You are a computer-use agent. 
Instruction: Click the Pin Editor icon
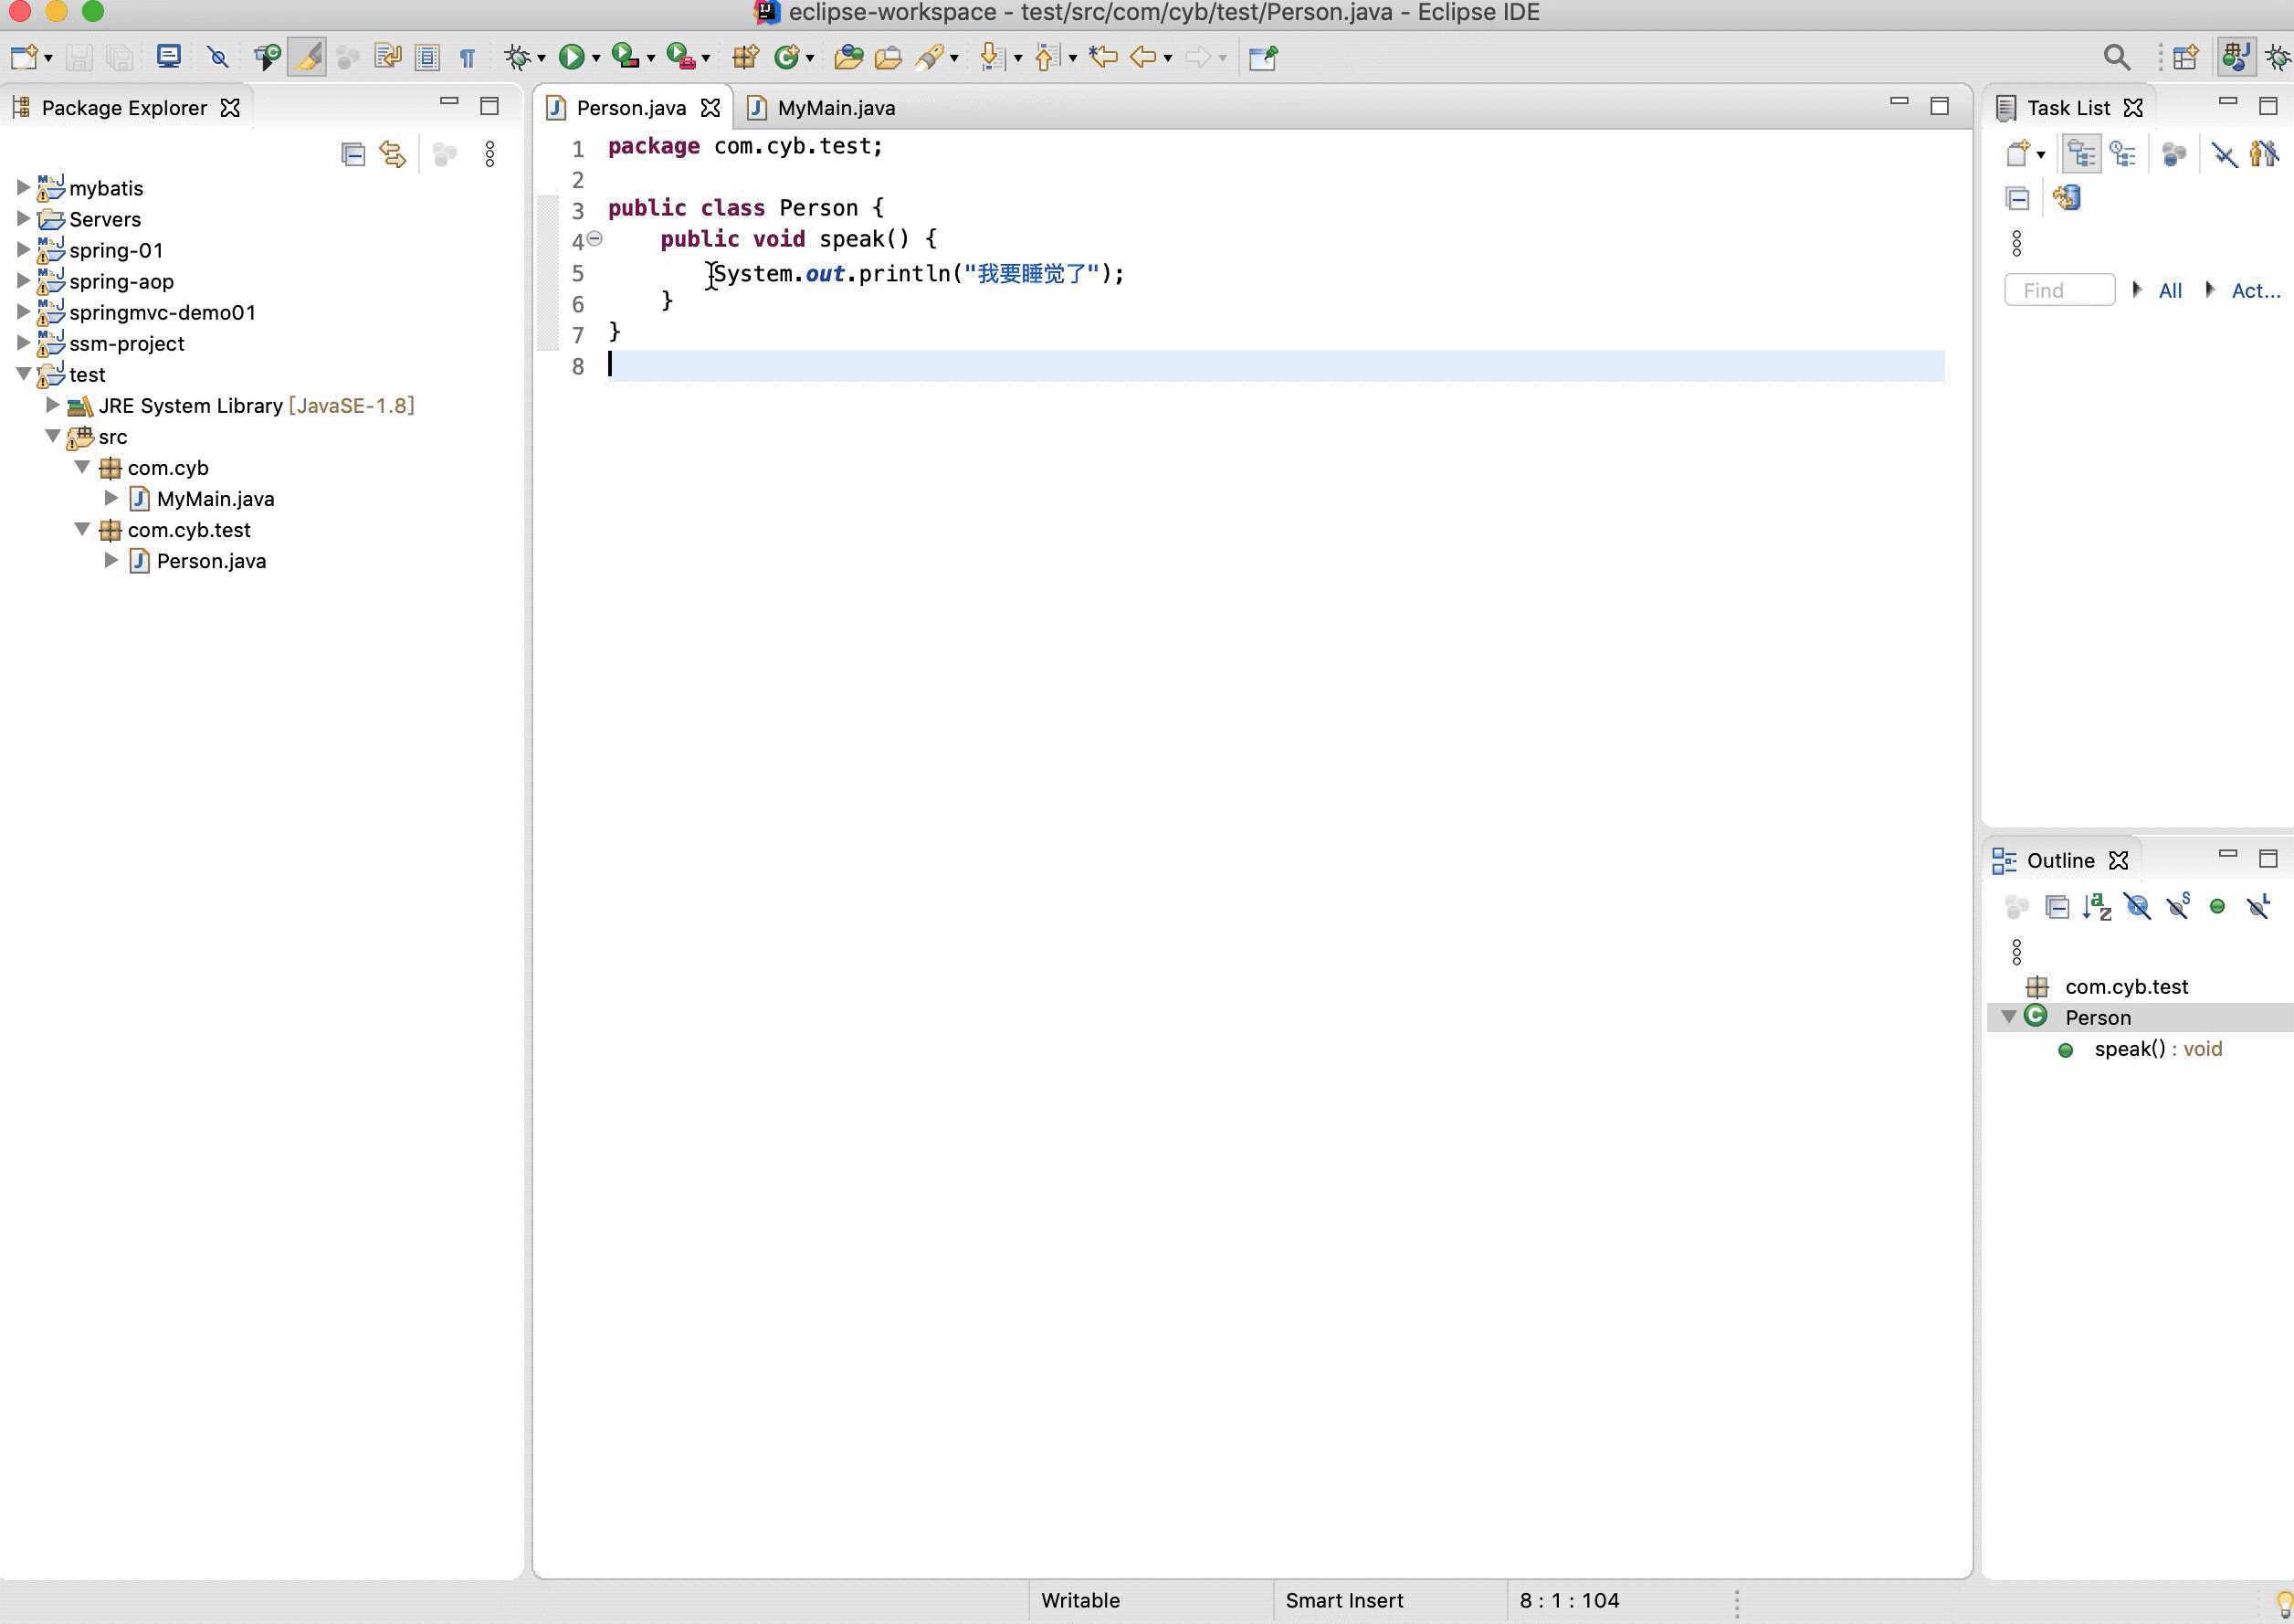pos(1262,57)
